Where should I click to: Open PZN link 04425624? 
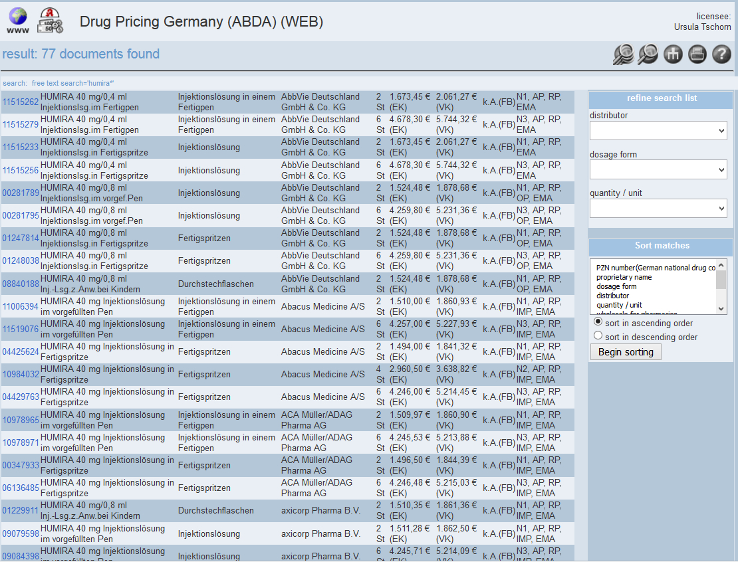(x=20, y=352)
